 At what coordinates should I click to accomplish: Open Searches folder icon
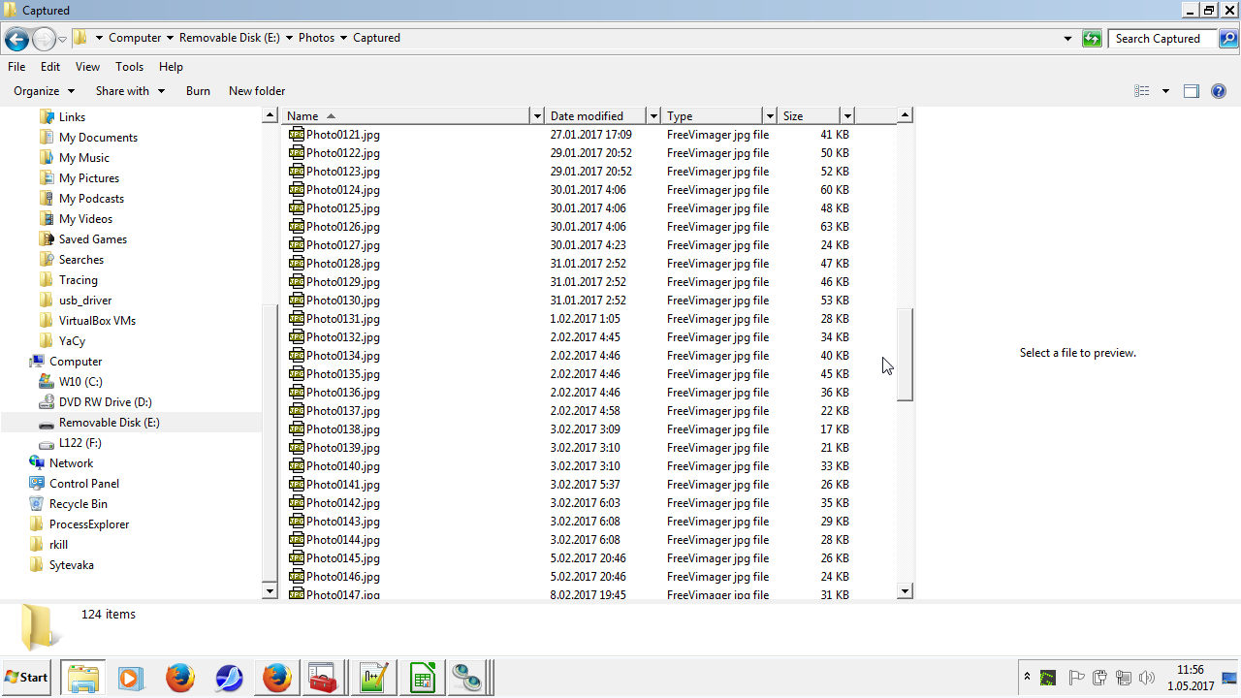pyautogui.click(x=47, y=260)
